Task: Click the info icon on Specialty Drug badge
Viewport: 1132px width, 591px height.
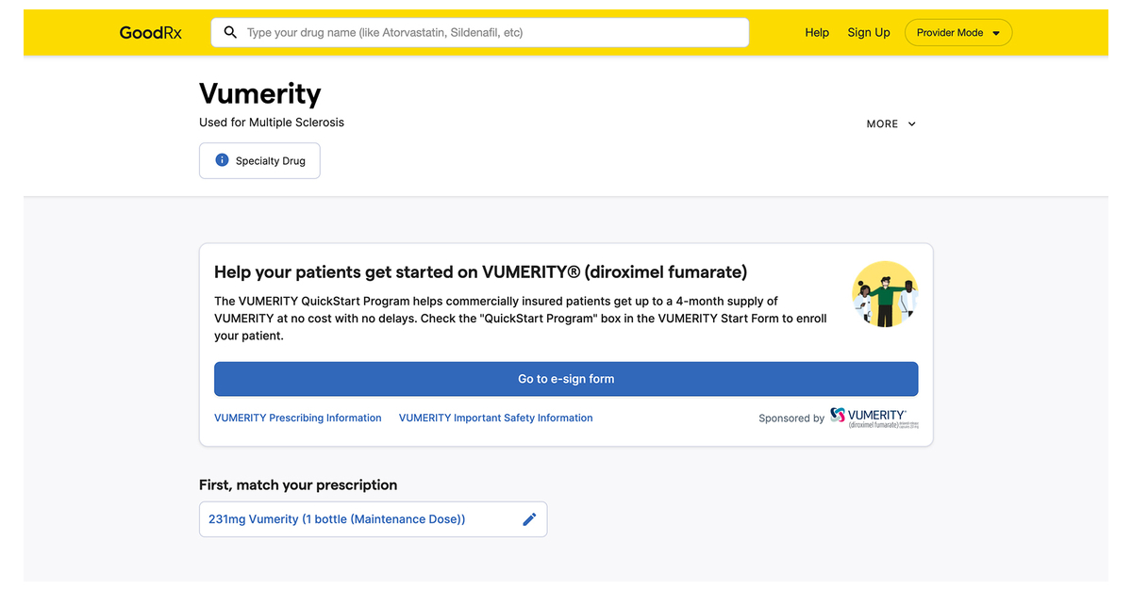Action: coord(221,160)
